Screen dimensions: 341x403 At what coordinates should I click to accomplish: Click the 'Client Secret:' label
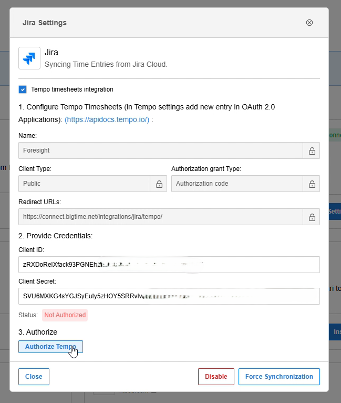(x=37, y=281)
